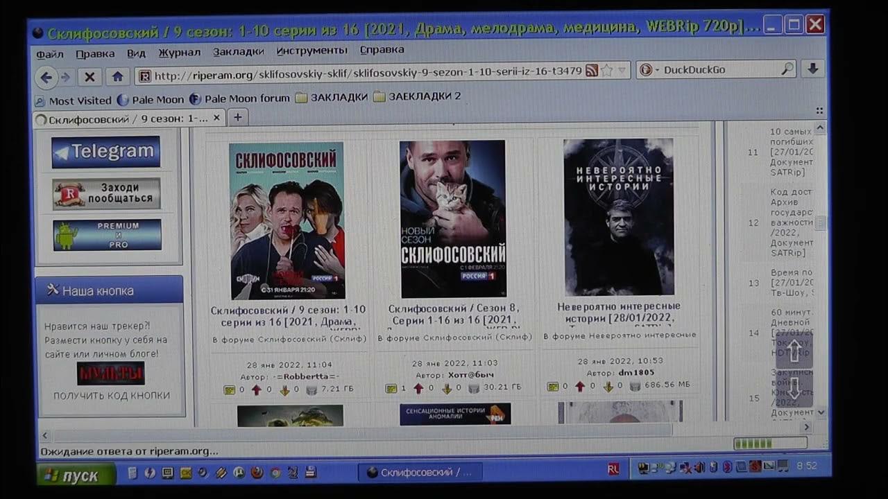888x499 pixels.
Task: Open sidebar item 14 60 минут Дневной
Action: point(792,333)
